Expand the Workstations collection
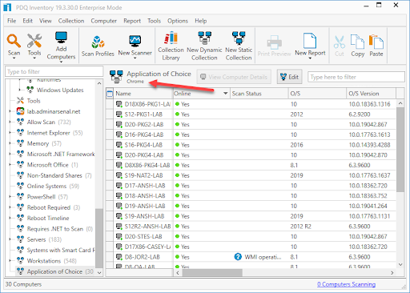 click(10, 261)
